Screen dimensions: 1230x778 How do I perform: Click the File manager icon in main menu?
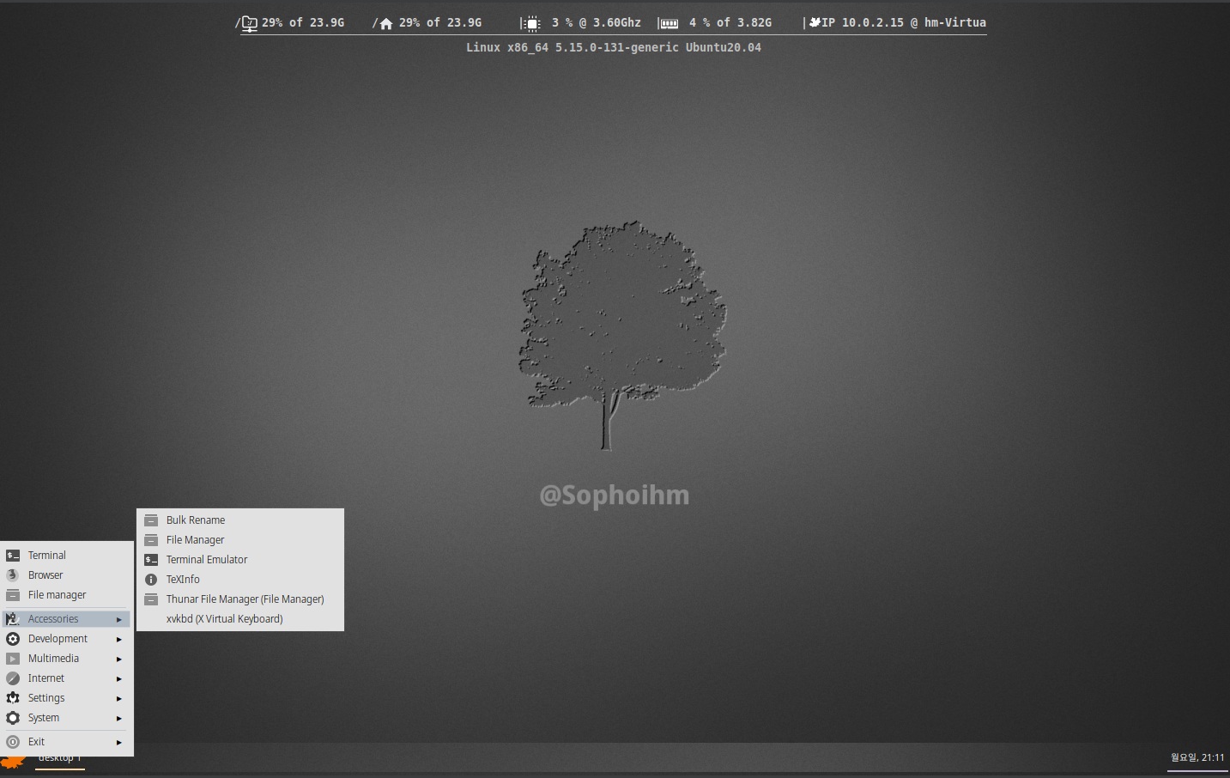(13, 595)
